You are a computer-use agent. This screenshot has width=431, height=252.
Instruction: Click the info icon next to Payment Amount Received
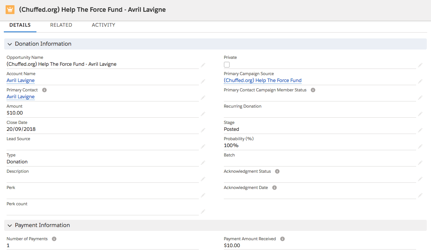(x=282, y=239)
